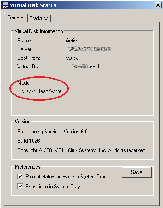Viewport: 163px width, 208px height.
Task: Close the Virtual Disk Status window
Action: [x=158, y=5]
